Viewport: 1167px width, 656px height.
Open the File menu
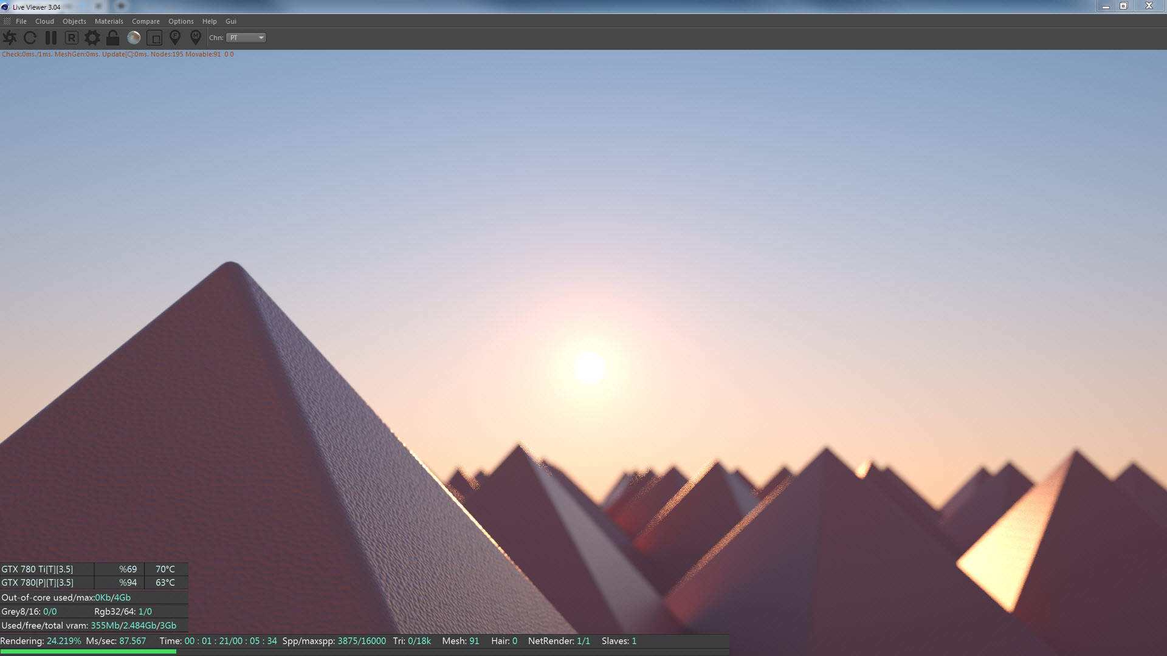(x=21, y=21)
